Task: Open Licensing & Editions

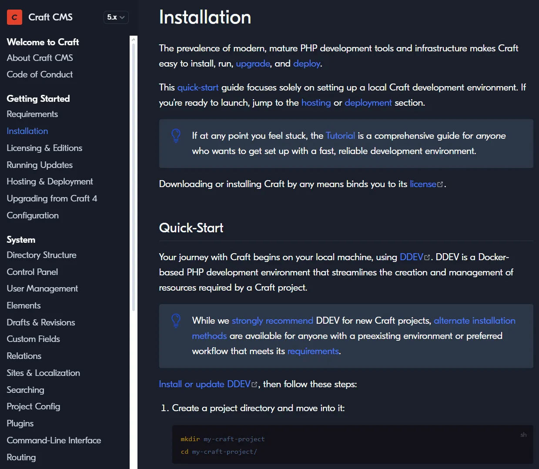Action: click(45, 148)
